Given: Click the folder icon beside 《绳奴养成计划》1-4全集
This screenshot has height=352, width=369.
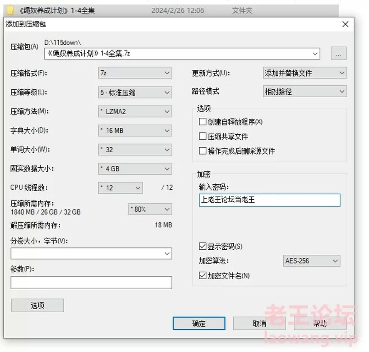Looking at the screenshot, I should tap(10, 10).
